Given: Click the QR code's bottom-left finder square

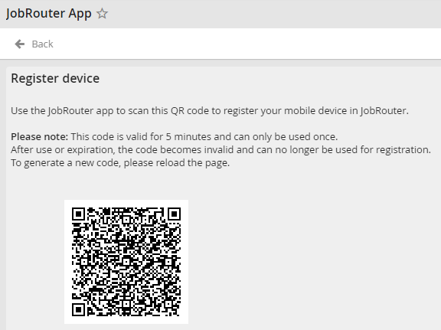Looking at the screenshot, I should tap(78, 310).
